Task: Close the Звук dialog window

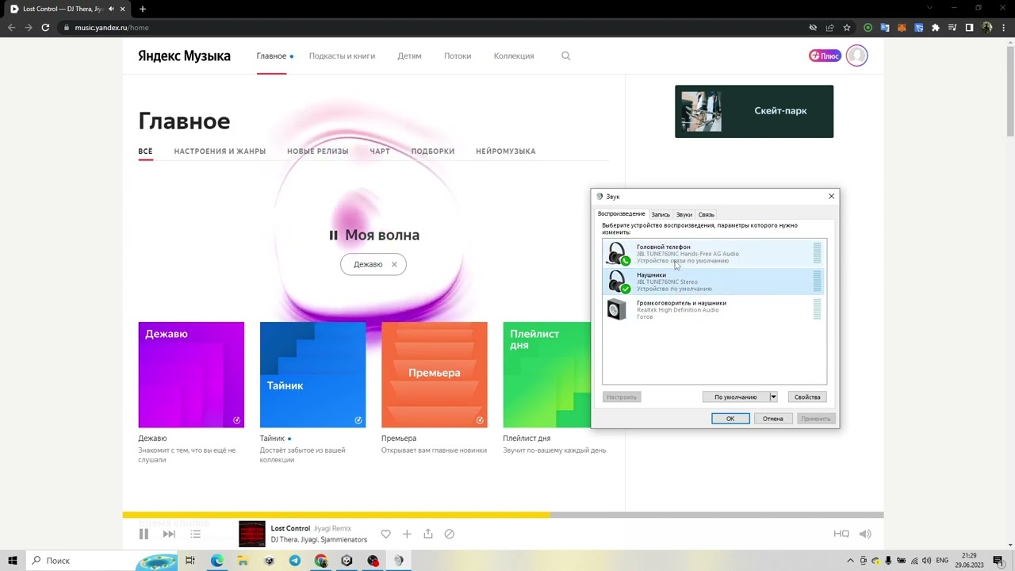Action: (831, 197)
